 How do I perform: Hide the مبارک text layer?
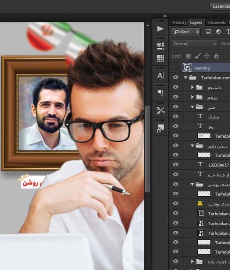click(175, 117)
